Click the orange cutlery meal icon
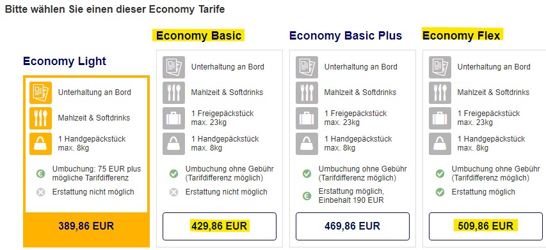 pyautogui.click(x=40, y=118)
